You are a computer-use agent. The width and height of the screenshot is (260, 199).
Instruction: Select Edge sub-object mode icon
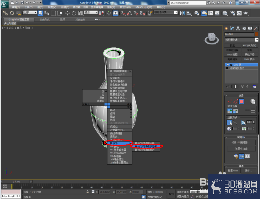[x=236, y=102]
